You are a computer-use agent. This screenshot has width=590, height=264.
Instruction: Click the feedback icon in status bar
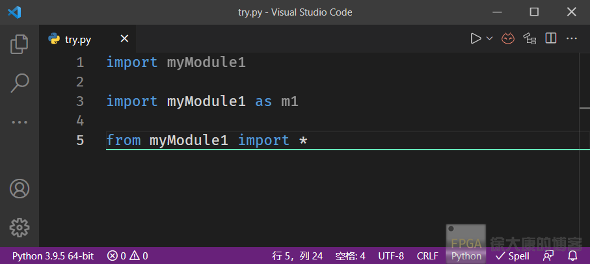548,256
